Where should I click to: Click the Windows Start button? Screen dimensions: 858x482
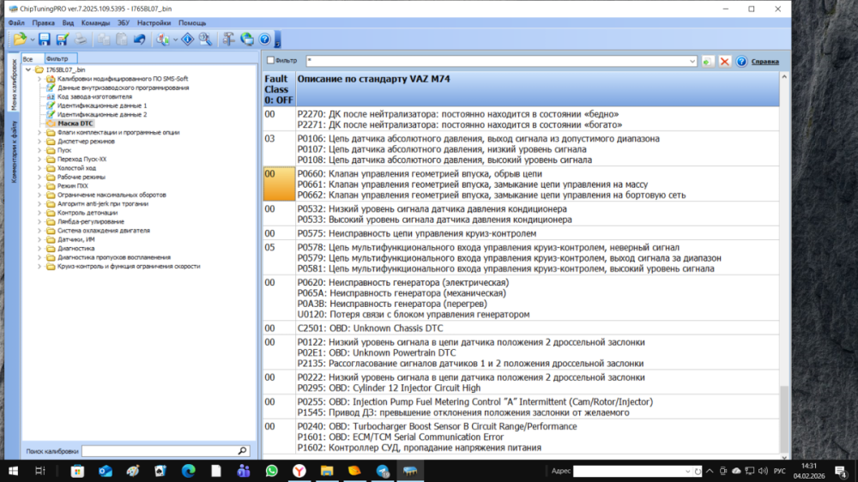point(13,471)
